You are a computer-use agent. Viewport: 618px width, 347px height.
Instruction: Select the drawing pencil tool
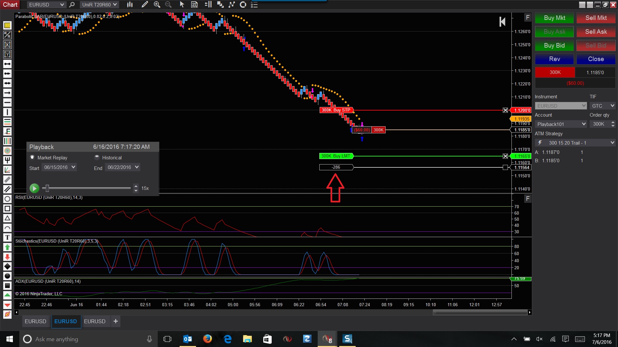pos(145,4)
